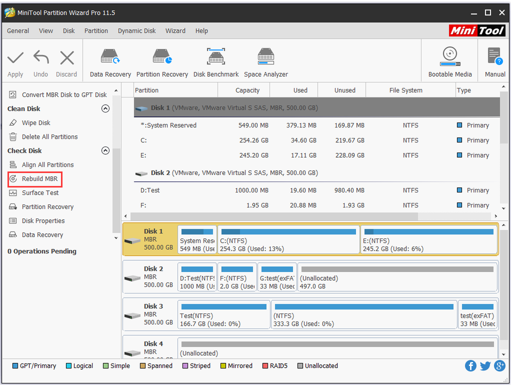511x385 pixels.
Task: Open the Google Plus share icon
Action: pyautogui.click(x=500, y=365)
